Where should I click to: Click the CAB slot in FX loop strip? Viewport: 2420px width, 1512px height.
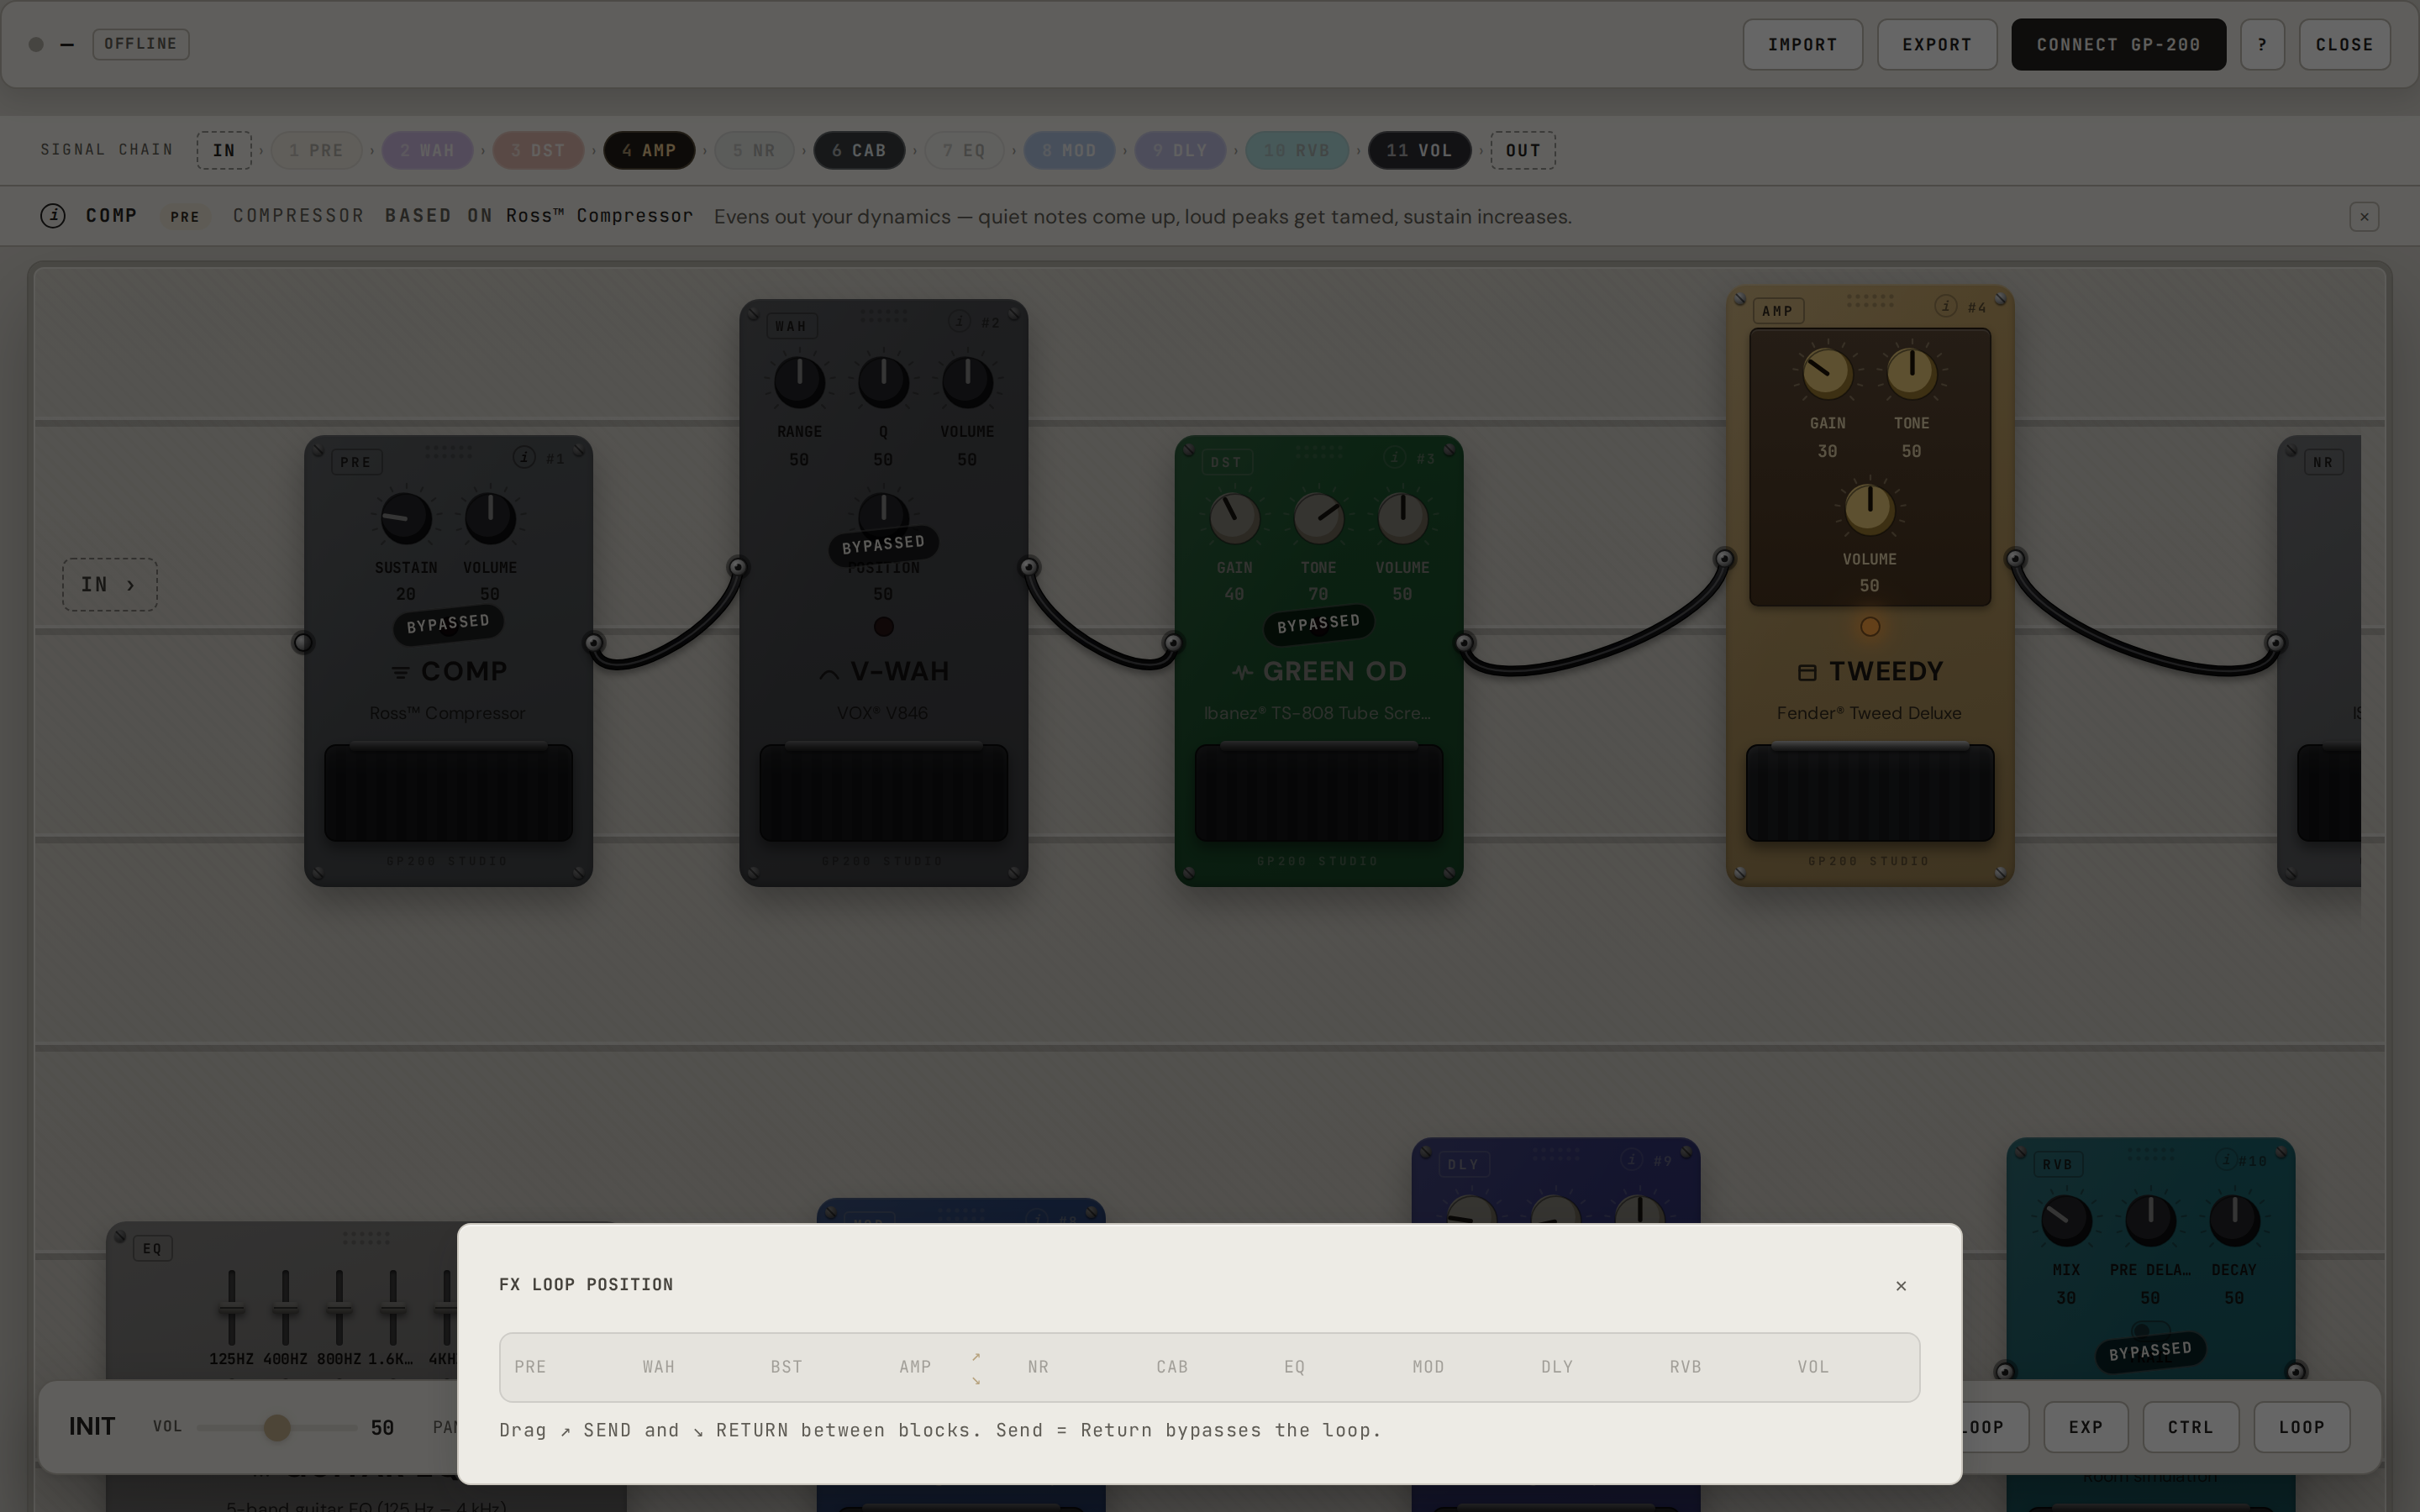[x=1172, y=1367]
